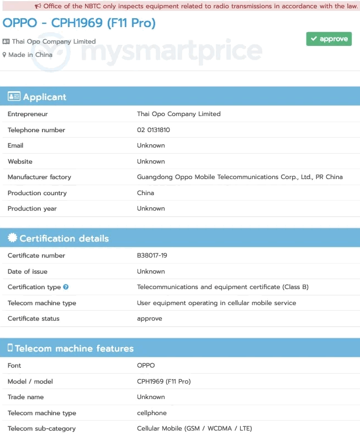Select telephone number 02 0131810

[153, 130]
